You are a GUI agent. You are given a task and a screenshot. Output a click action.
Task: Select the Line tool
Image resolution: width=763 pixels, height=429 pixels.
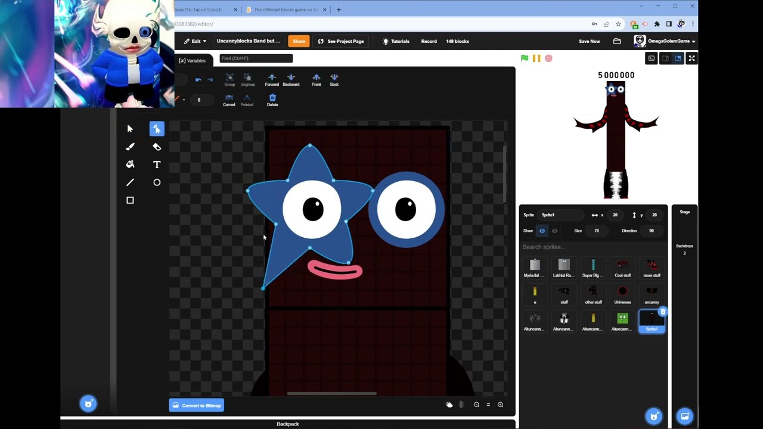pos(130,182)
